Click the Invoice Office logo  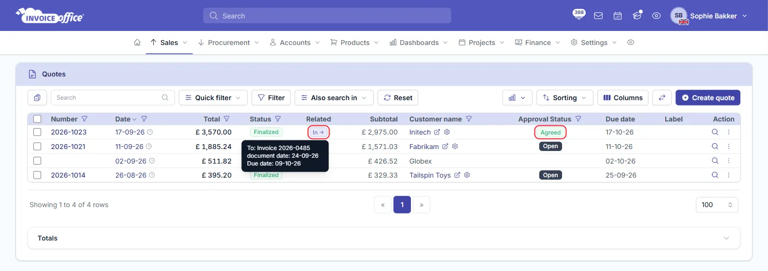click(50, 16)
